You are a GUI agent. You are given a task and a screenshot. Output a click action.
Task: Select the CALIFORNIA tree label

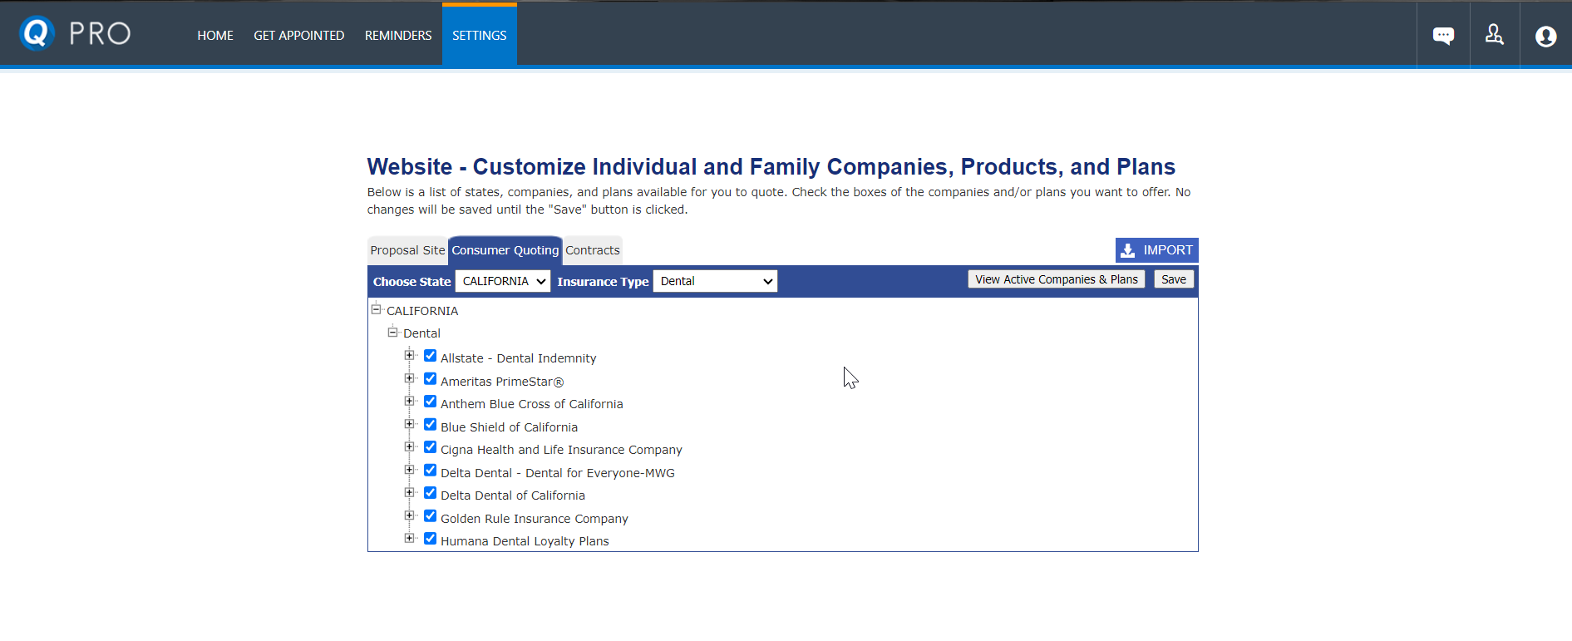coord(422,311)
